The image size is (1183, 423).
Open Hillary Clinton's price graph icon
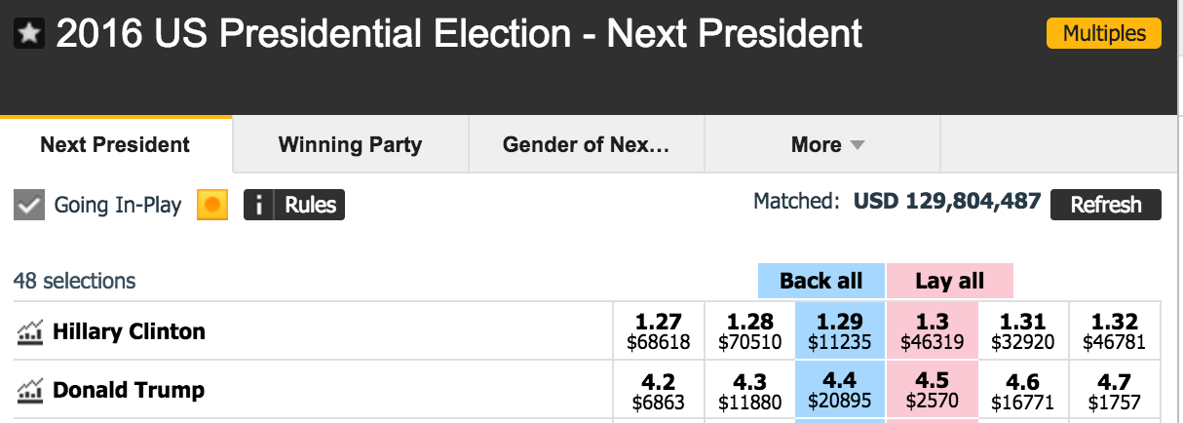[x=30, y=332]
